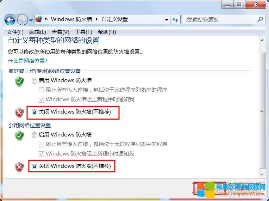Click red shield icon under home network settings

(x=19, y=113)
